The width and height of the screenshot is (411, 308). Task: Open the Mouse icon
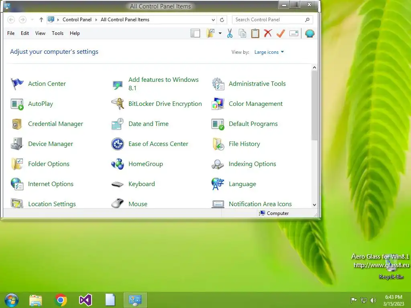tap(118, 203)
